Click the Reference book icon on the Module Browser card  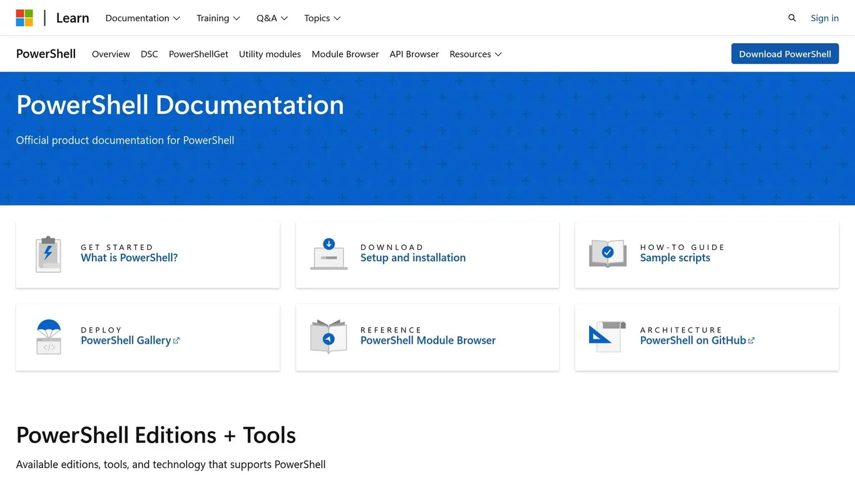(x=329, y=337)
